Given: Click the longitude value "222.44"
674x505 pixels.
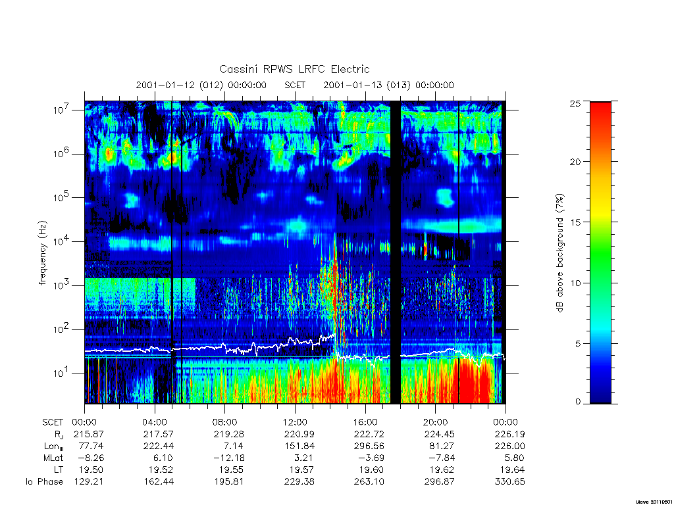Looking at the screenshot, I should click(x=159, y=446).
